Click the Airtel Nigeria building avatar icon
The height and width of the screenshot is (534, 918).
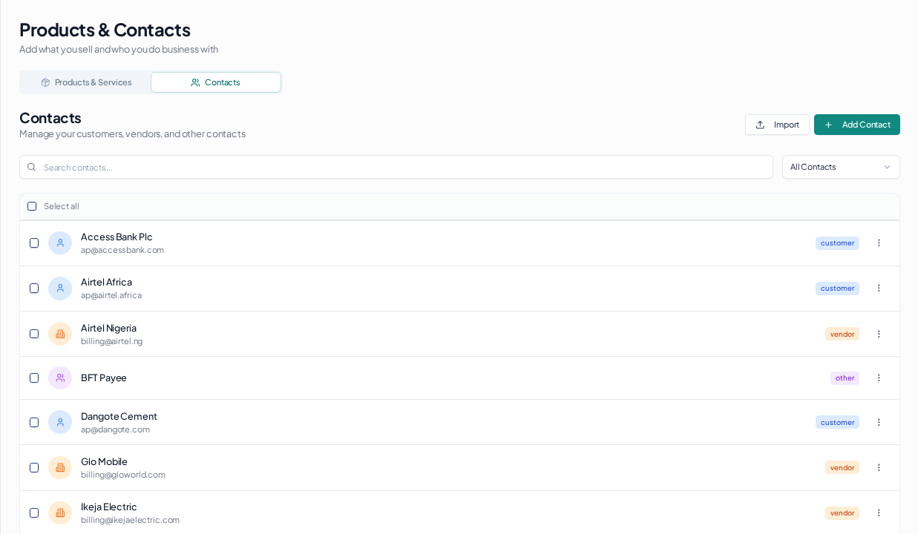tap(60, 334)
